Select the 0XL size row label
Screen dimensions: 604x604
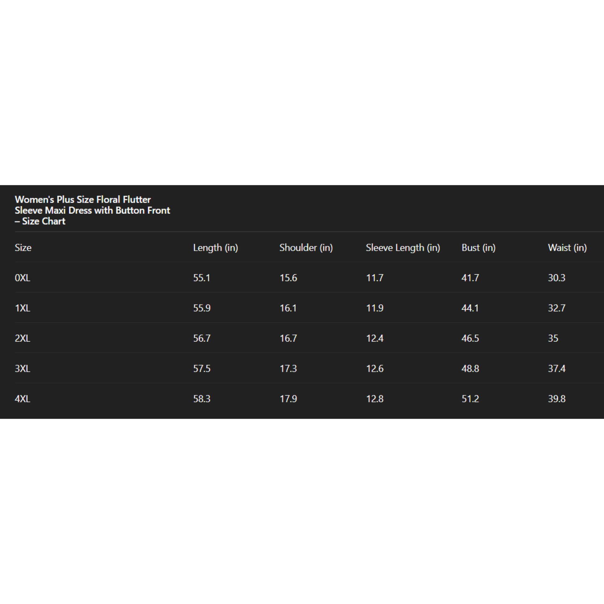coord(23,277)
